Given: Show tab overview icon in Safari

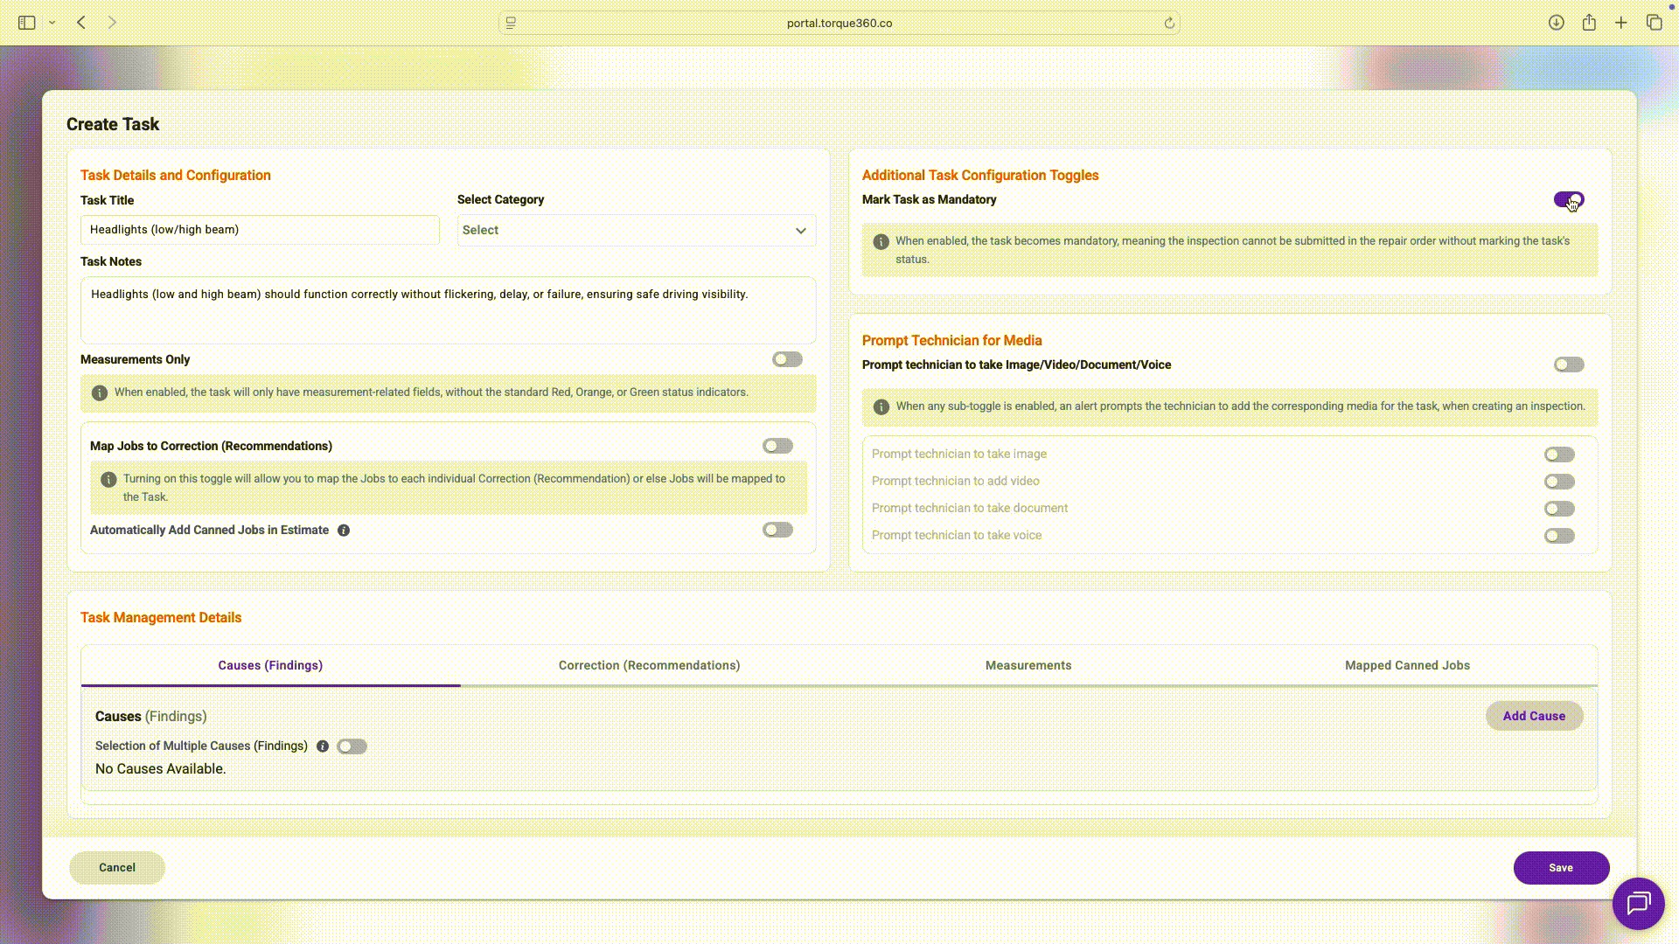Looking at the screenshot, I should pos(1654,23).
